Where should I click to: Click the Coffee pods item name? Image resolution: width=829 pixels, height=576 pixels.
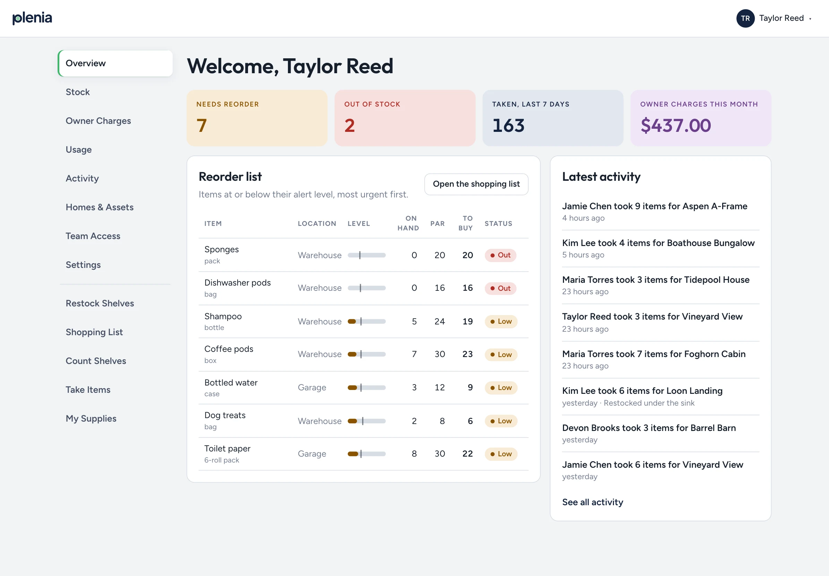(229, 349)
